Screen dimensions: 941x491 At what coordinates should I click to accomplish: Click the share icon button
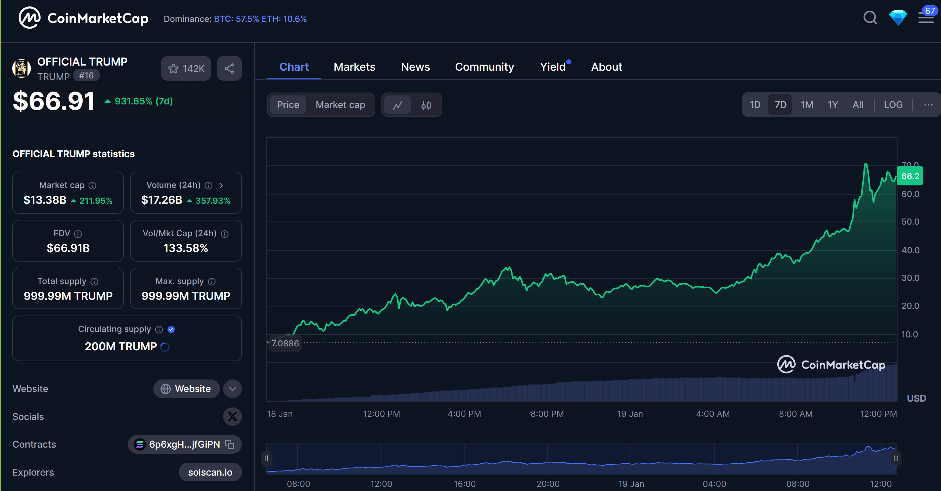point(229,68)
